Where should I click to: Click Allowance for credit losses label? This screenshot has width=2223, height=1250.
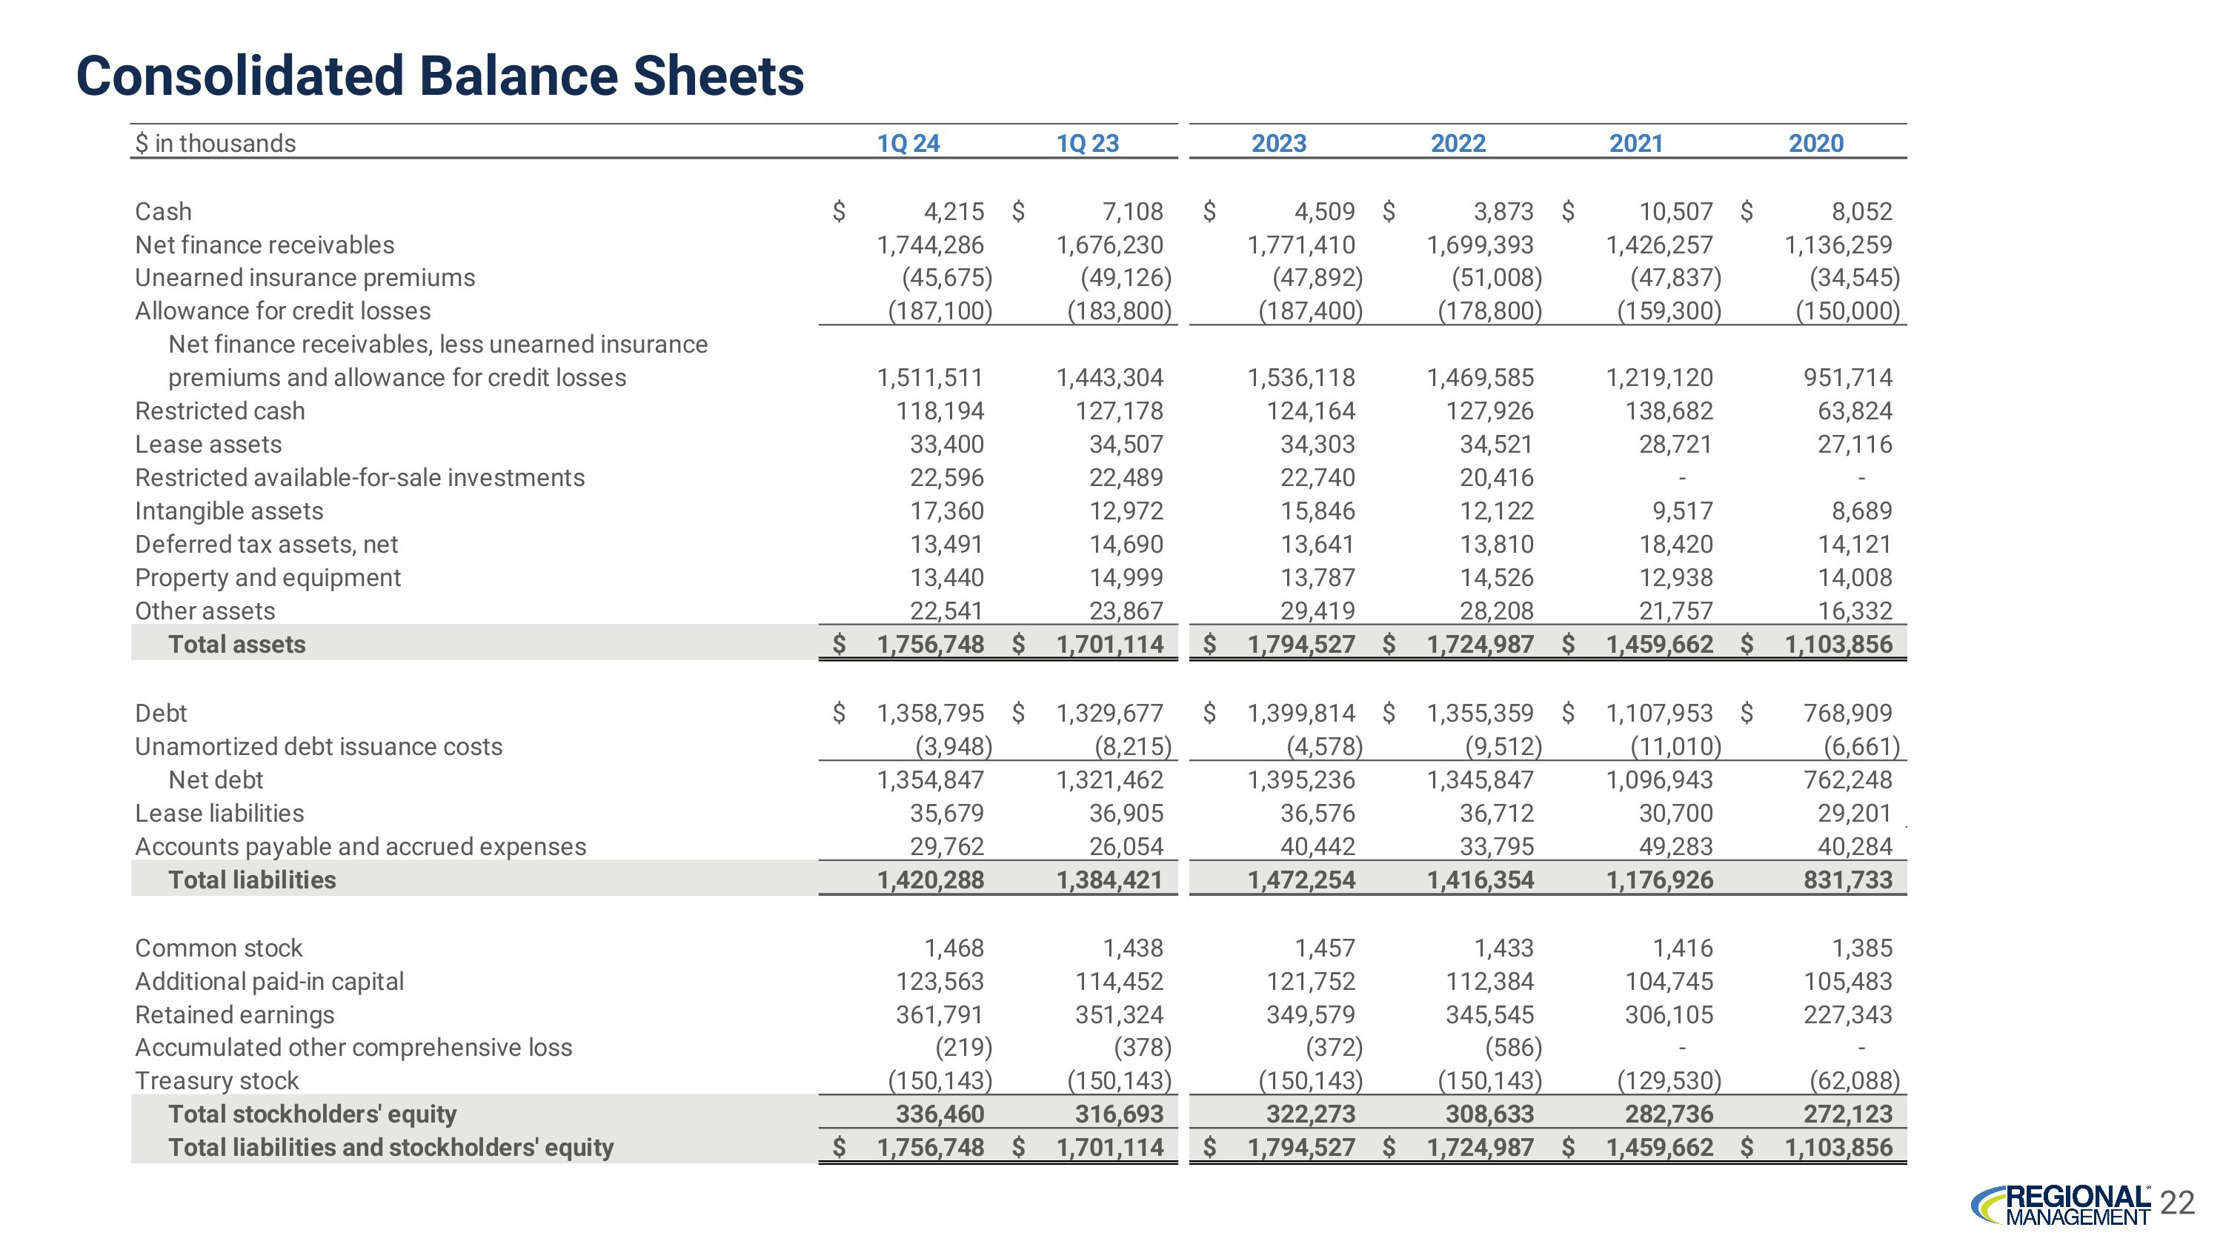pos(282,311)
